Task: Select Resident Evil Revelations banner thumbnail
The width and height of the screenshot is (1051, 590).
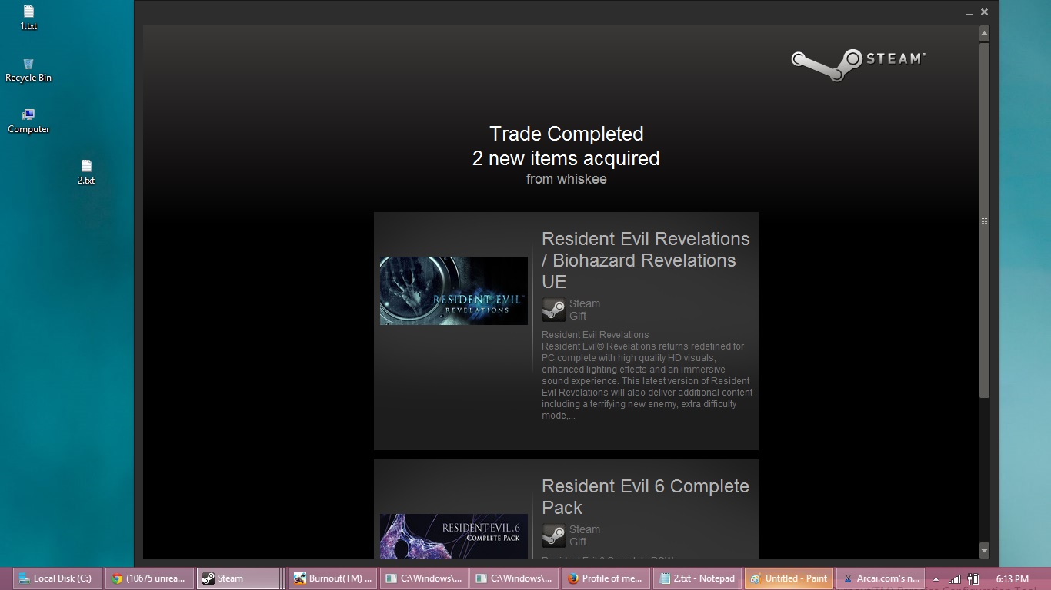Action: pyautogui.click(x=453, y=290)
